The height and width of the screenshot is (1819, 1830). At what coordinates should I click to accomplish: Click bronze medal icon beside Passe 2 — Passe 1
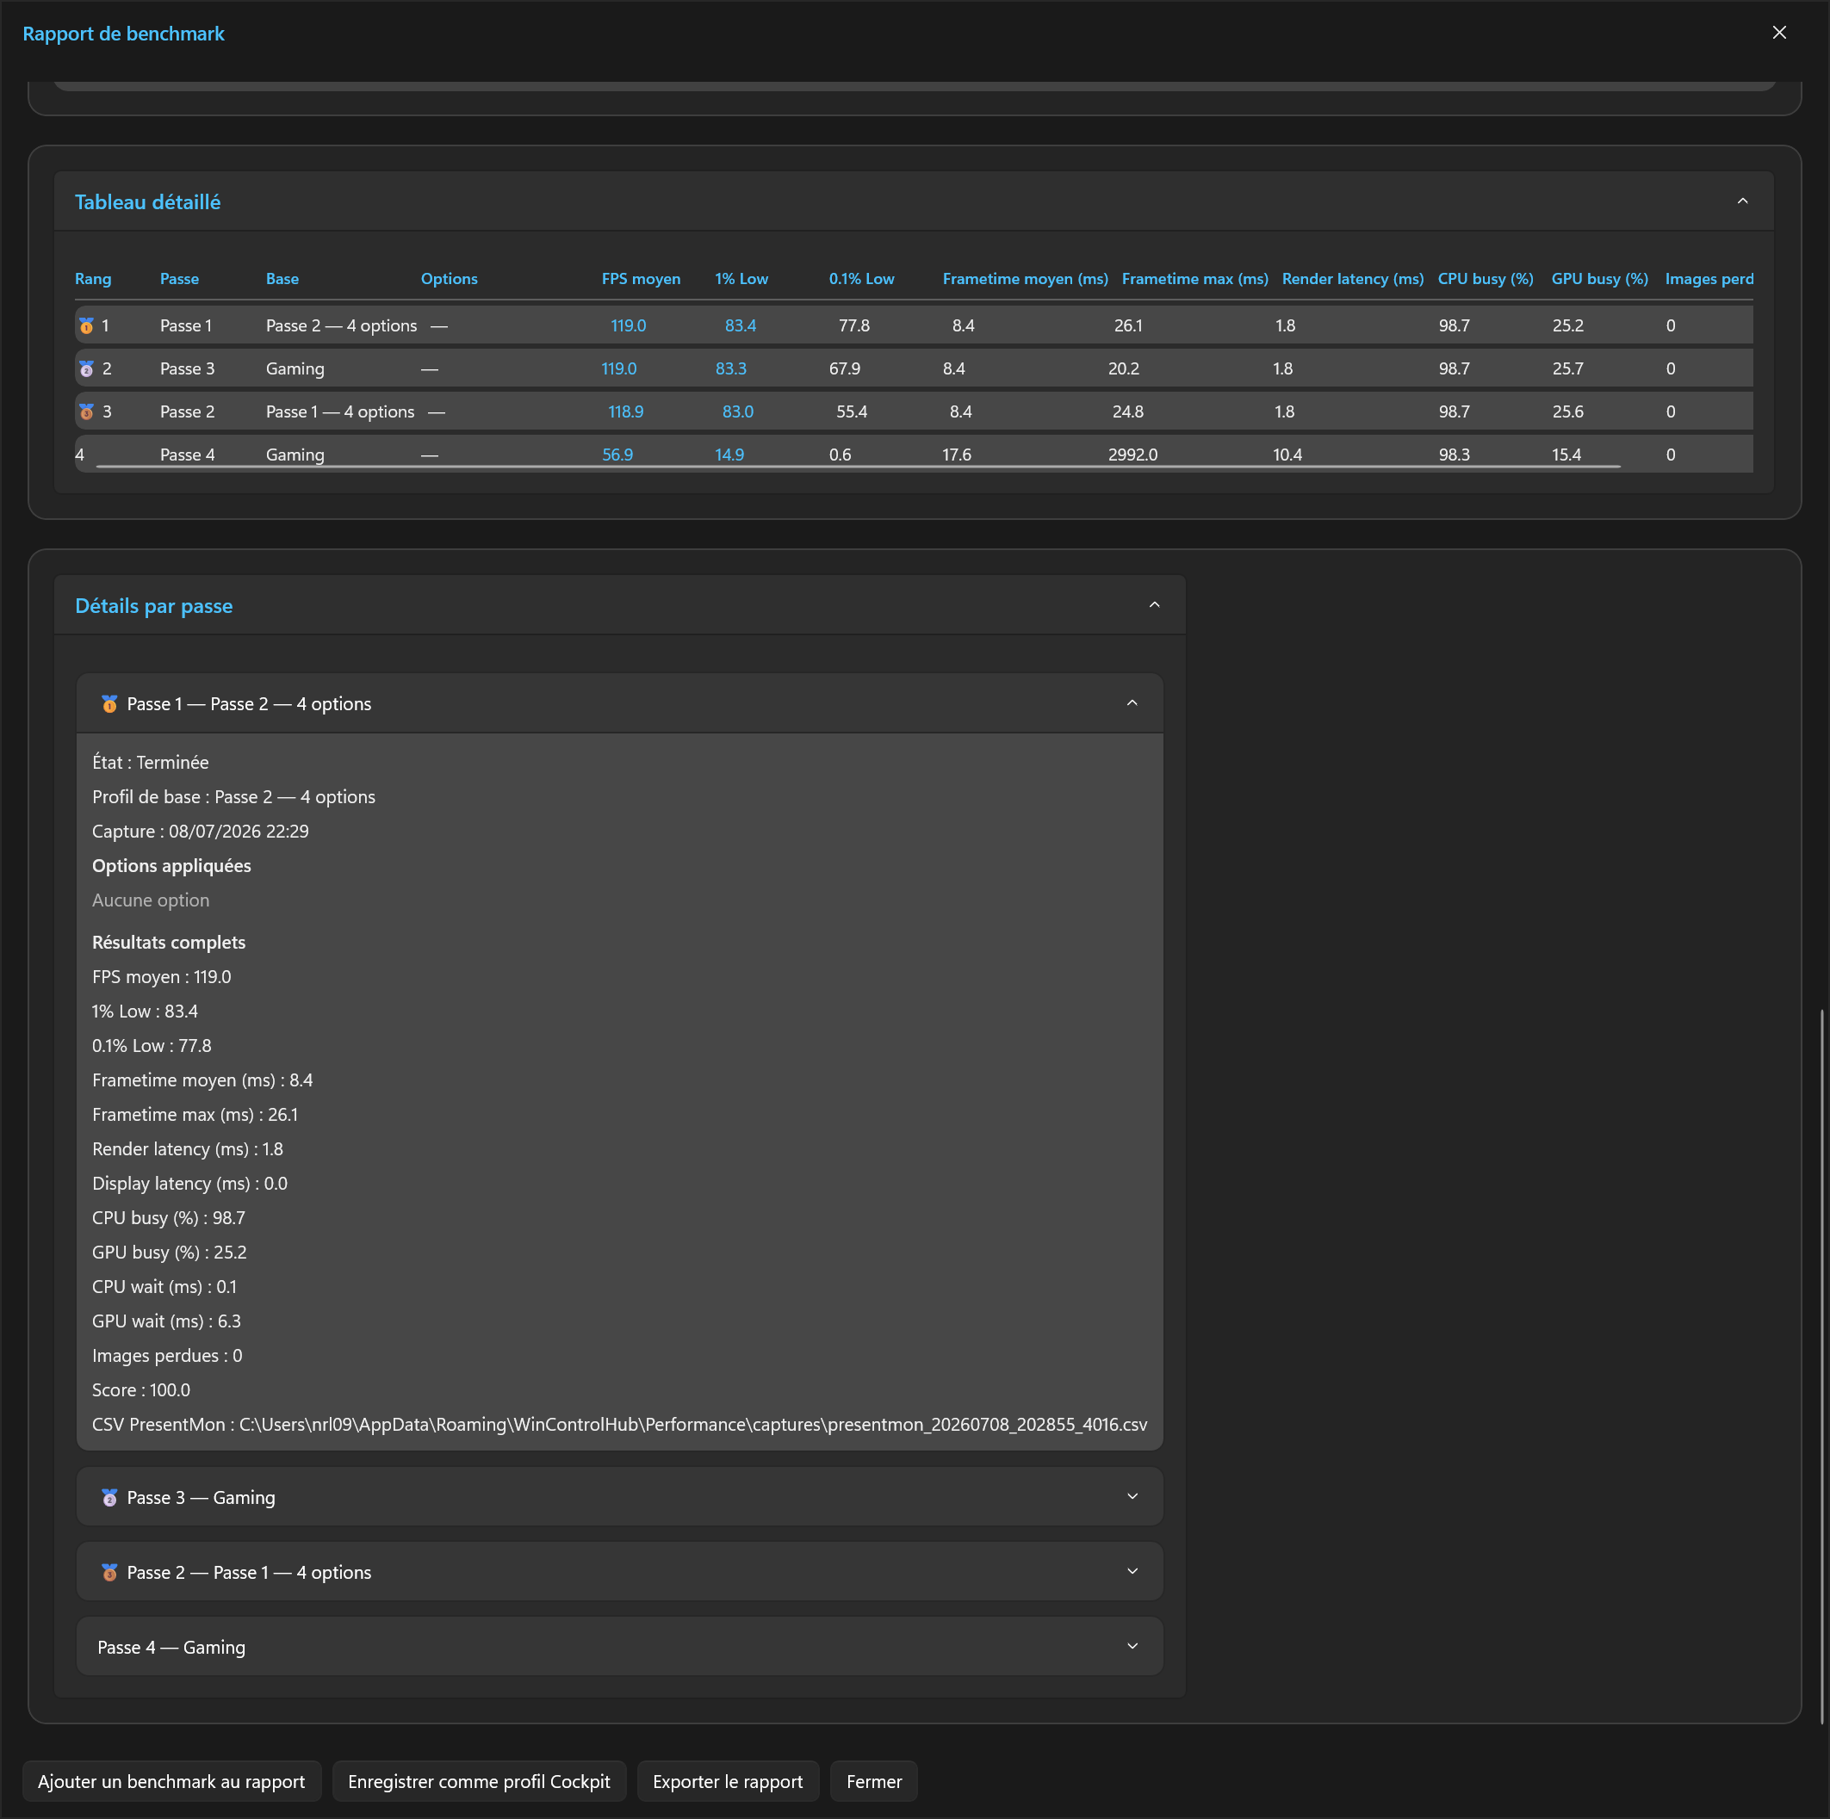tap(109, 1572)
